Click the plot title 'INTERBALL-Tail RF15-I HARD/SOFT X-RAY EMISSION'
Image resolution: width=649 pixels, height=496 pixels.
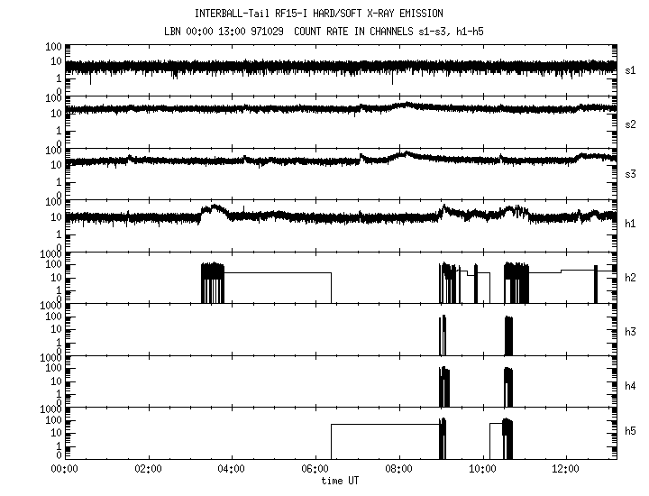coord(318,14)
